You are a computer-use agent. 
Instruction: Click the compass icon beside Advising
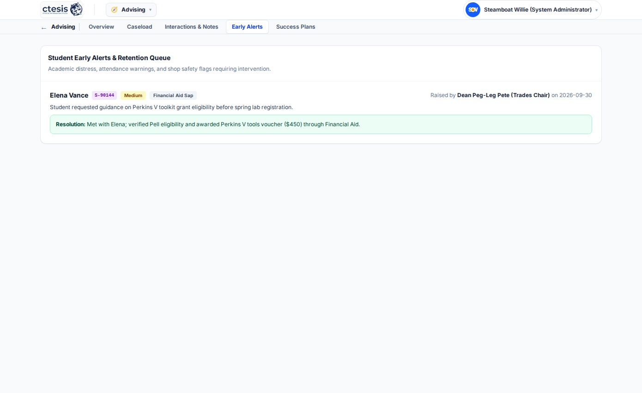tap(114, 10)
